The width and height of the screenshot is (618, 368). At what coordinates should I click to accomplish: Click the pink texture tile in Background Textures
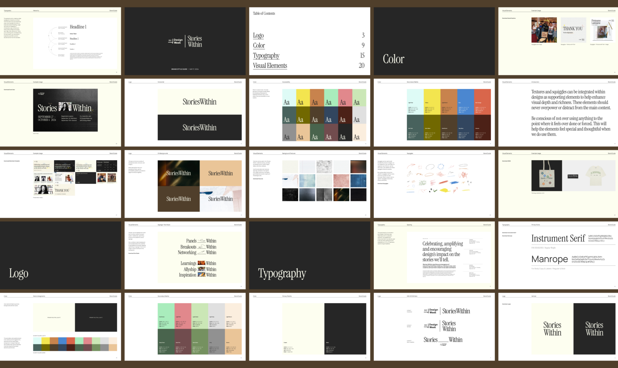341,181
